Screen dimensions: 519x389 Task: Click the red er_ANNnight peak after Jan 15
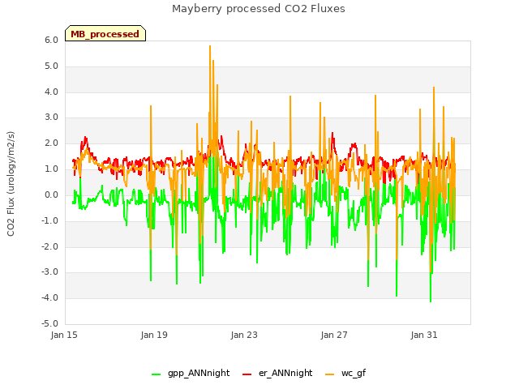[x=85, y=137]
